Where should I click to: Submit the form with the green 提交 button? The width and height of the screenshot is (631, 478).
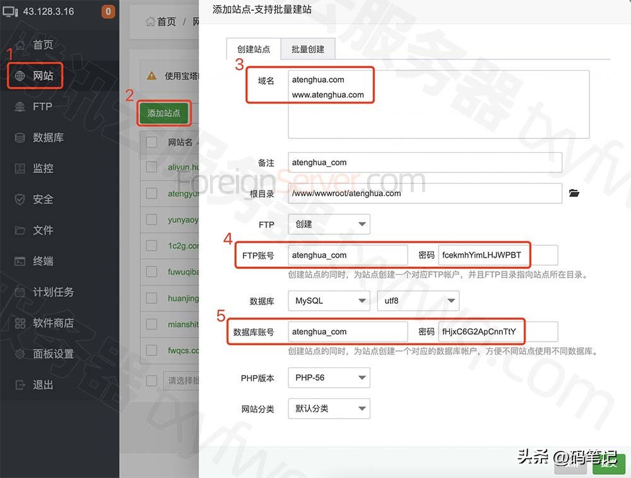click(x=608, y=463)
